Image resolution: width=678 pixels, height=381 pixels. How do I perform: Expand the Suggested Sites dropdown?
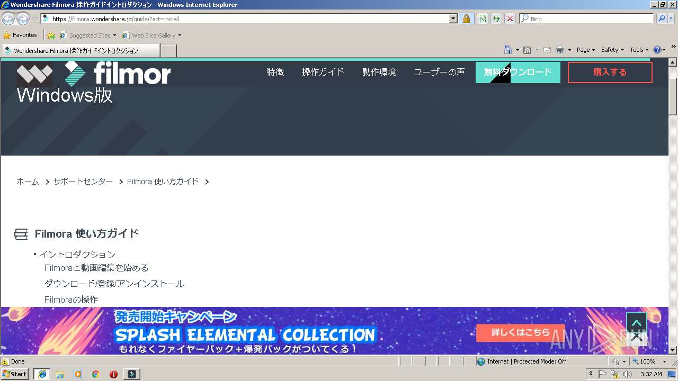(114, 35)
